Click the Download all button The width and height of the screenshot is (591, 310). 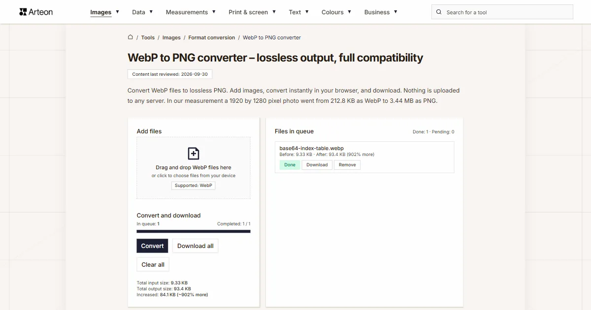tap(196, 246)
